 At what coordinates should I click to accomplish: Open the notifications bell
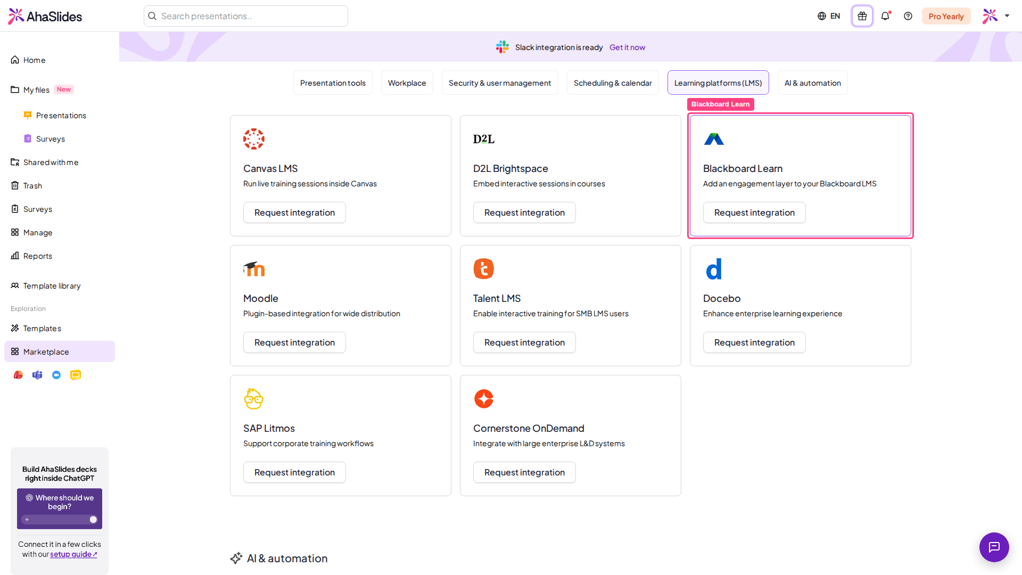pyautogui.click(x=885, y=16)
